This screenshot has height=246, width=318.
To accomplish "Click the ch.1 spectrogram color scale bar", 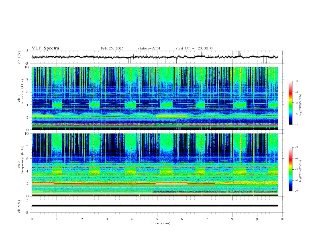I will click(290, 103).
